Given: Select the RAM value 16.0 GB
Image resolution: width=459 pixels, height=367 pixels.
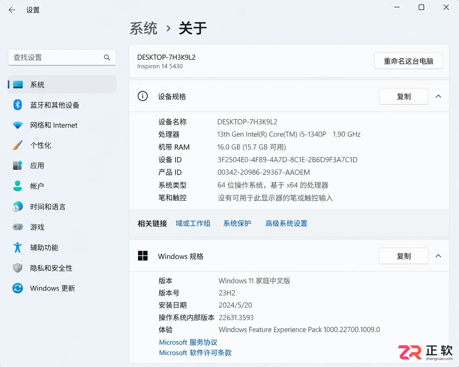Looking at the screenshot, I should click(x=252, y=147).
